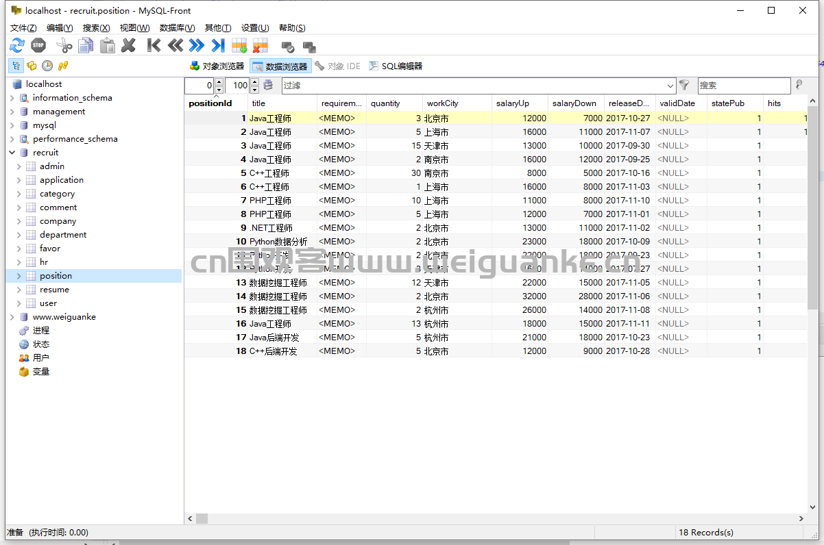Click the refresh limit icon after the 100 field

click(269, 86)
